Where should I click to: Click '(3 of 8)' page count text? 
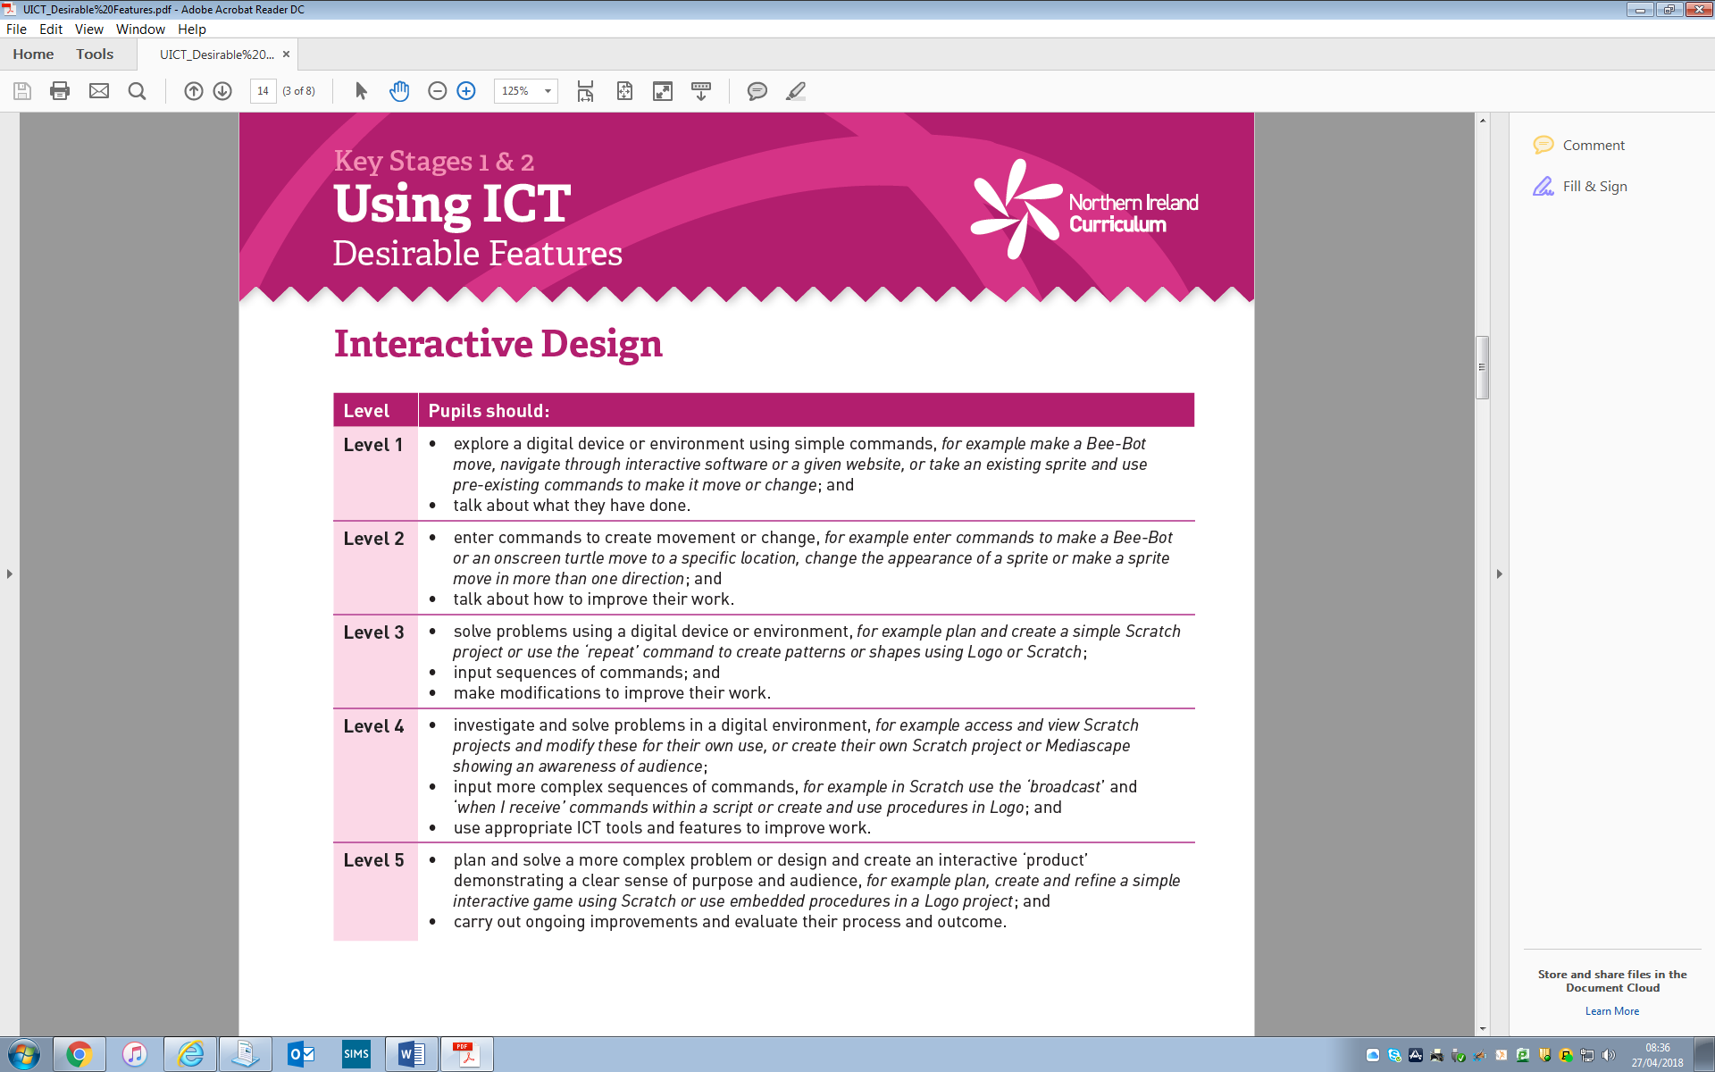point(299,91)
